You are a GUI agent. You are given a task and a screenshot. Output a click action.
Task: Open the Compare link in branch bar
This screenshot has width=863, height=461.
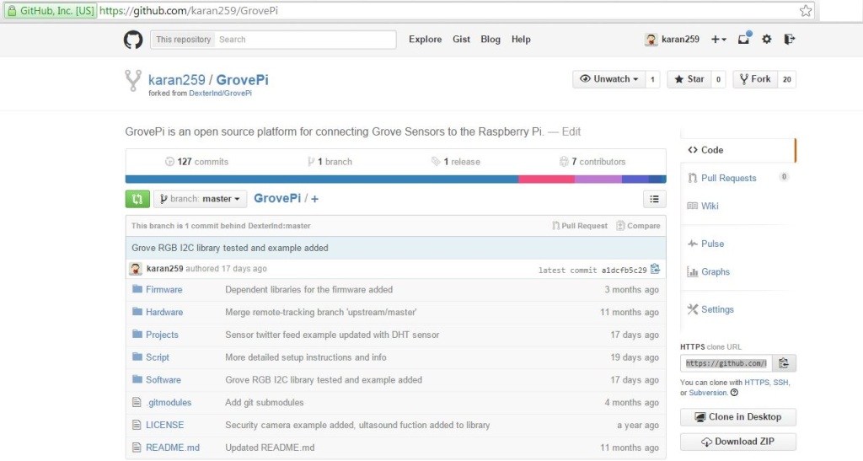(x=638, y=226)
